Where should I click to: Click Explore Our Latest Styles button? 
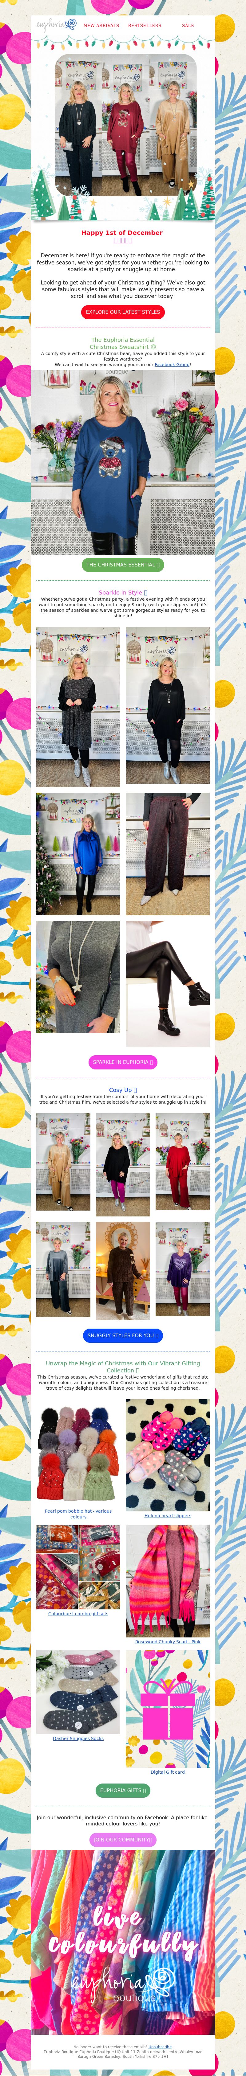click(123, 312)
